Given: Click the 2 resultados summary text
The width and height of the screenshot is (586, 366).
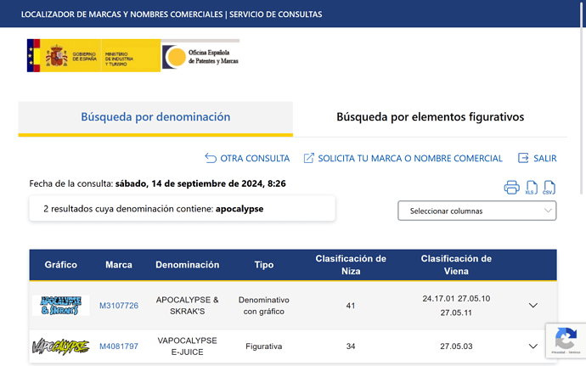Looking at the screenshot, I should (153, 209).
